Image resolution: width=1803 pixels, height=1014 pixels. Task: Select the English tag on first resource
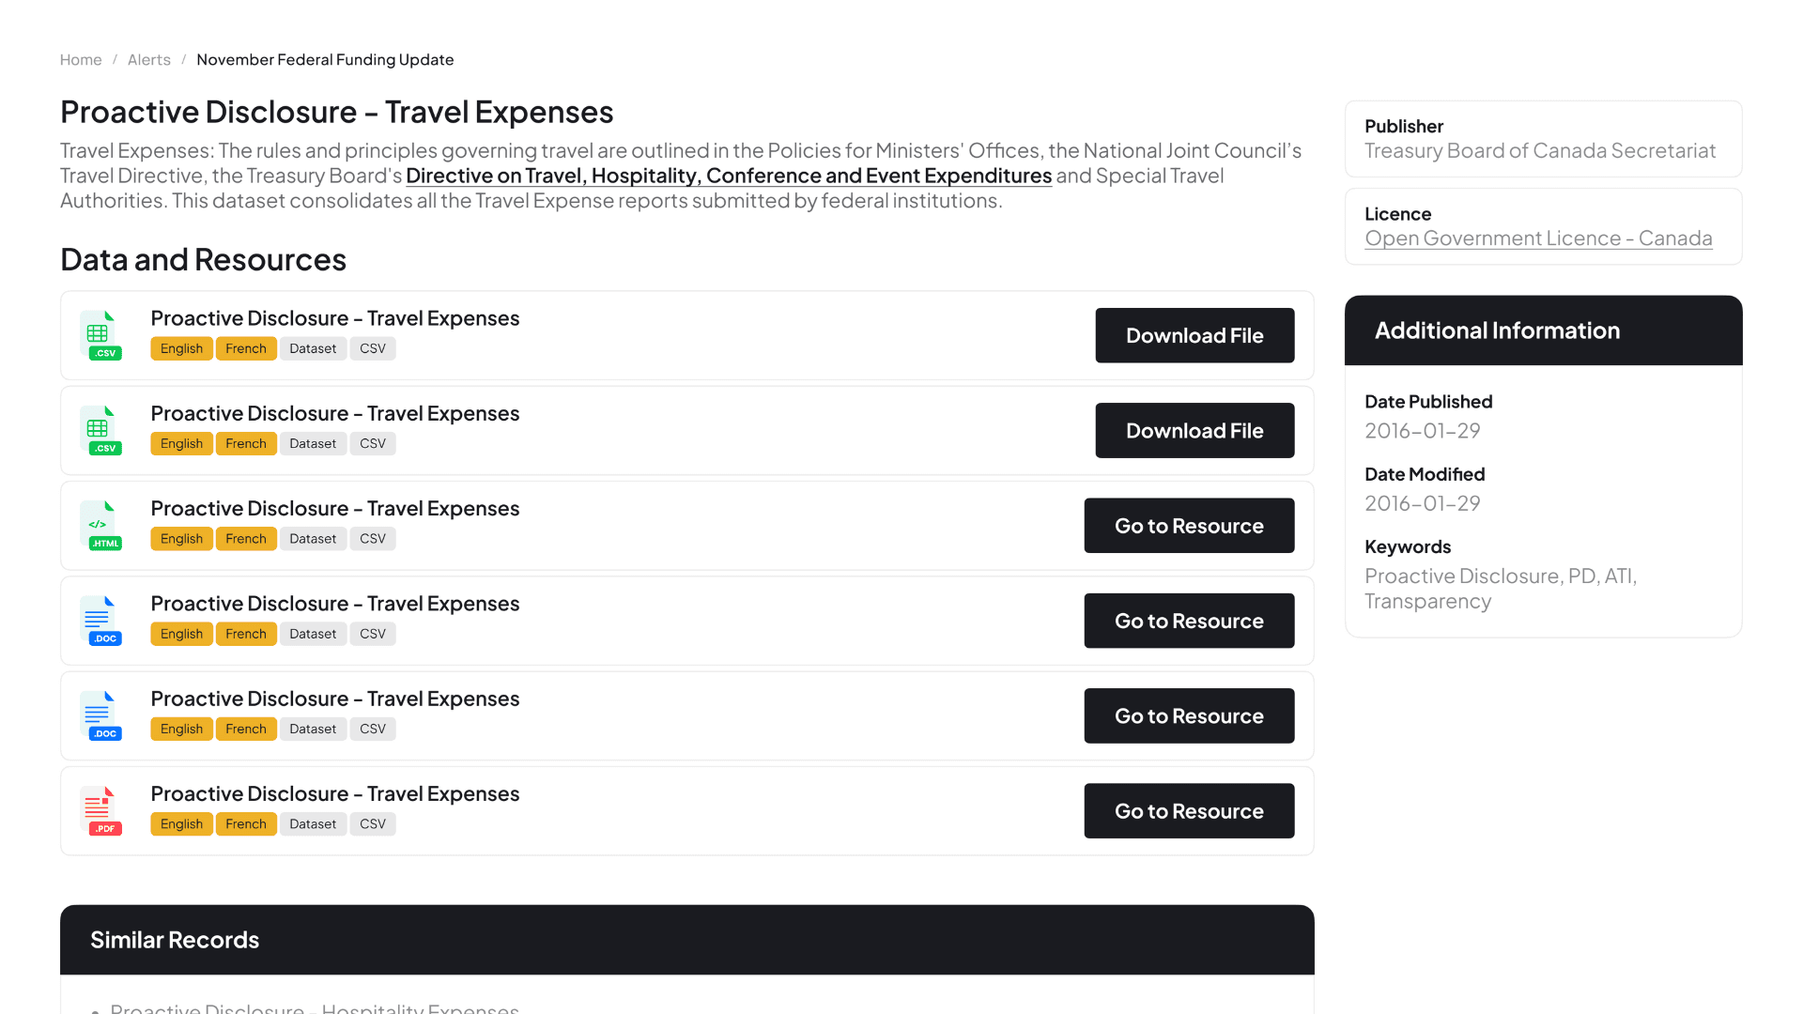(x=181, y=348)
